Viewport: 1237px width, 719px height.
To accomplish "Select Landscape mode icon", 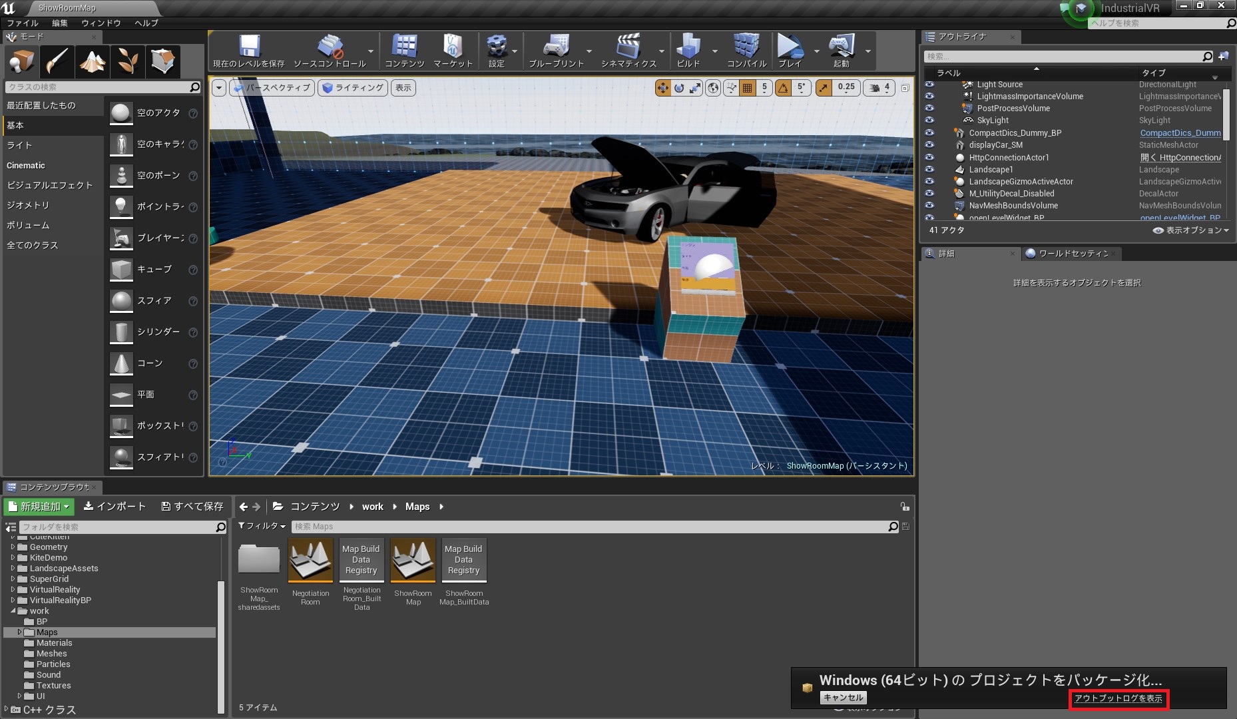I will click(93, 62).
